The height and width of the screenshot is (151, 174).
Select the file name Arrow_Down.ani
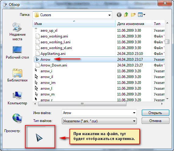click(54, 65)
